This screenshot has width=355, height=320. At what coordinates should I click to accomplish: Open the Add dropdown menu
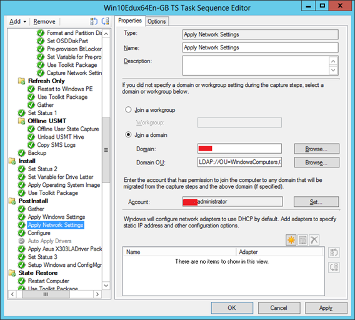point(17,21)
